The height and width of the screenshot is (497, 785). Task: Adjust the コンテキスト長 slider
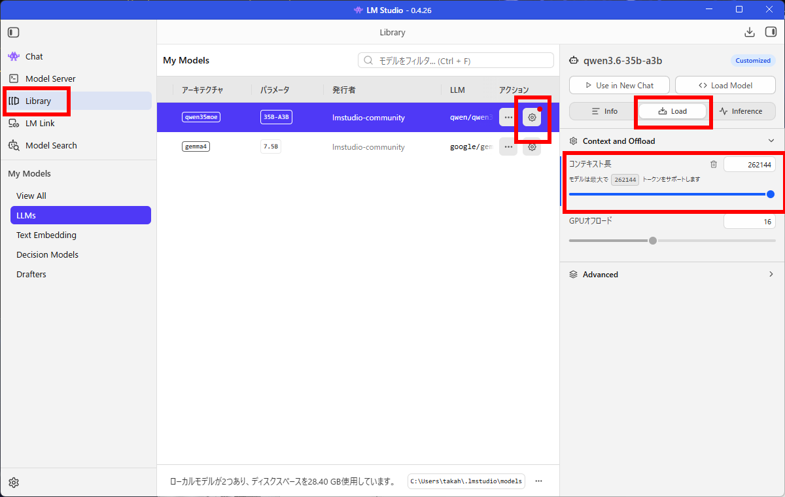pos(672,194)
